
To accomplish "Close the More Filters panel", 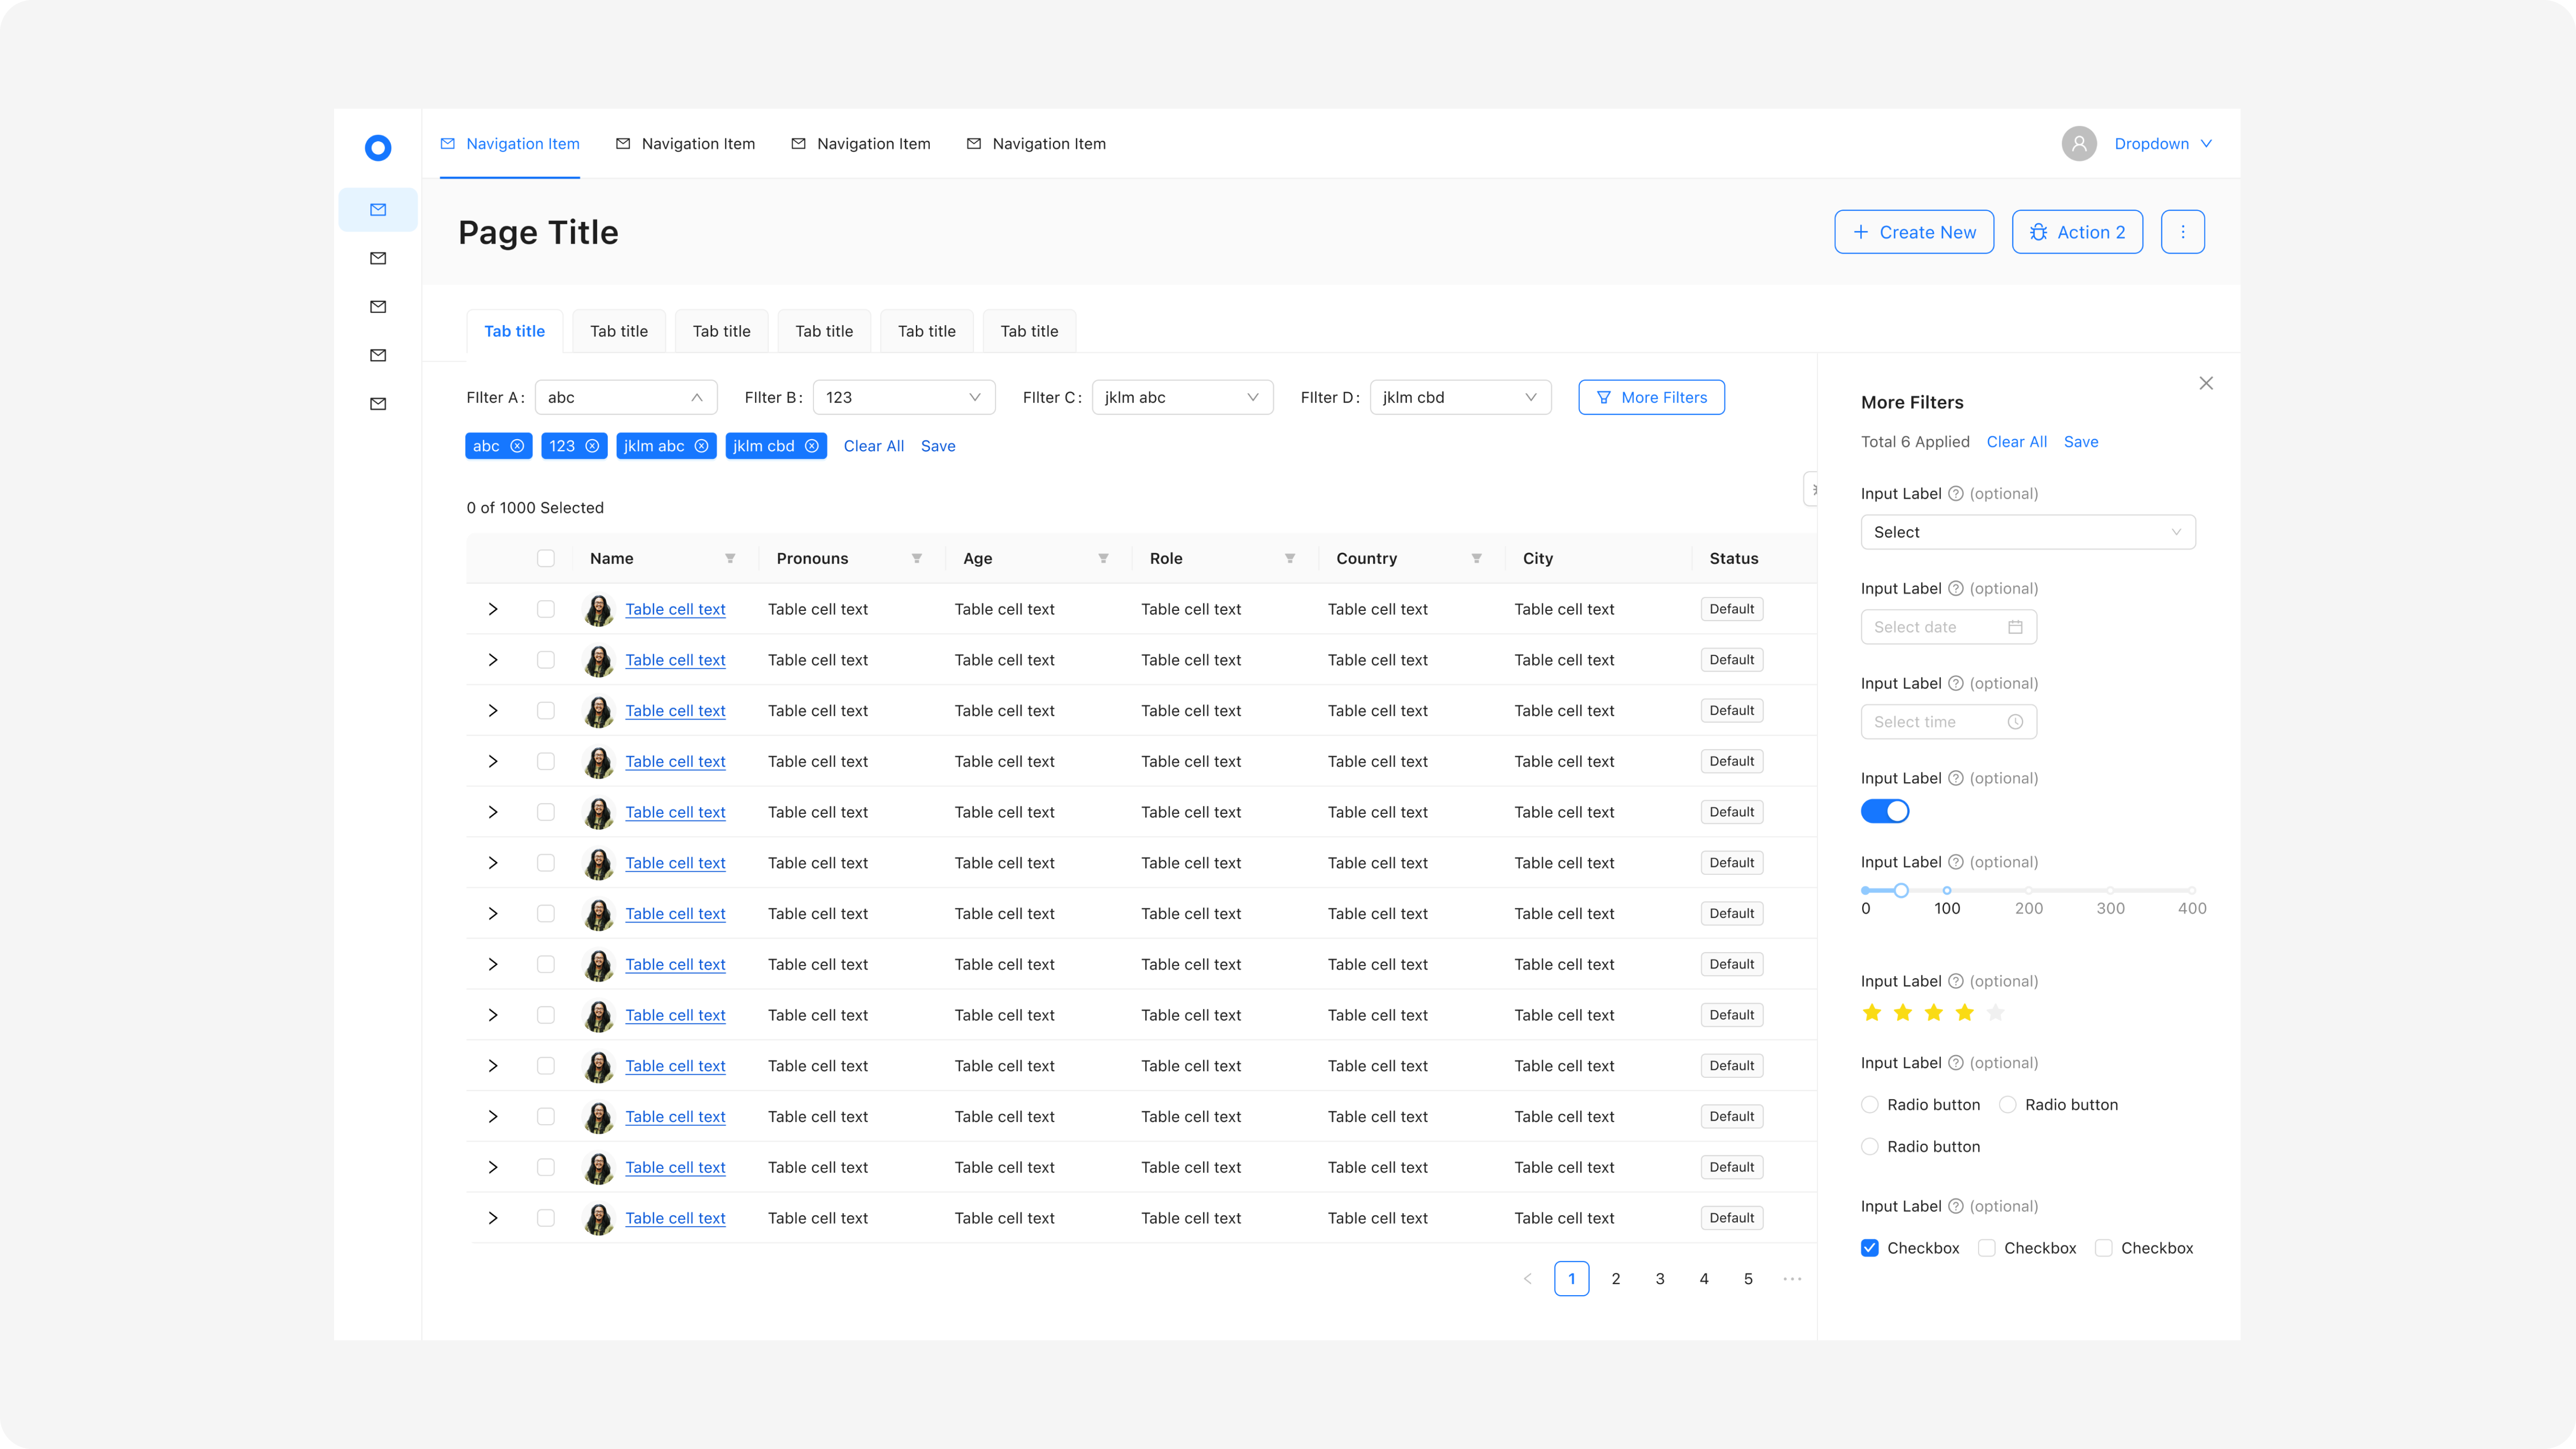I will point(2206,383).
